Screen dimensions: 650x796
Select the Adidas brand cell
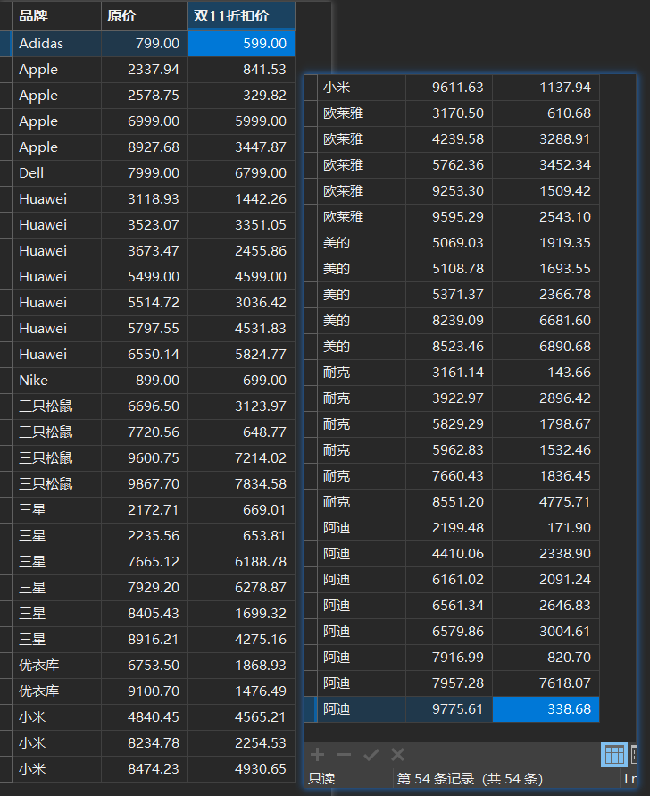(x=57, y=44)
